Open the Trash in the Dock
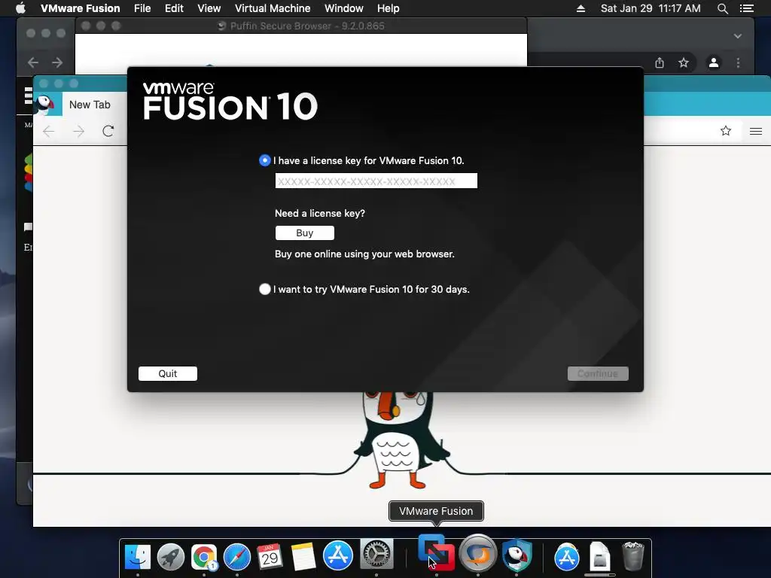Image resolution: width=771 pixels, height=578 pixels. (x=633, y=556)
